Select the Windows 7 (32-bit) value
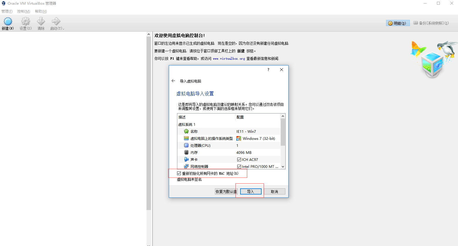Image resolution: width=458 pixels, height=246 pixels. click(x=259, y=138)
